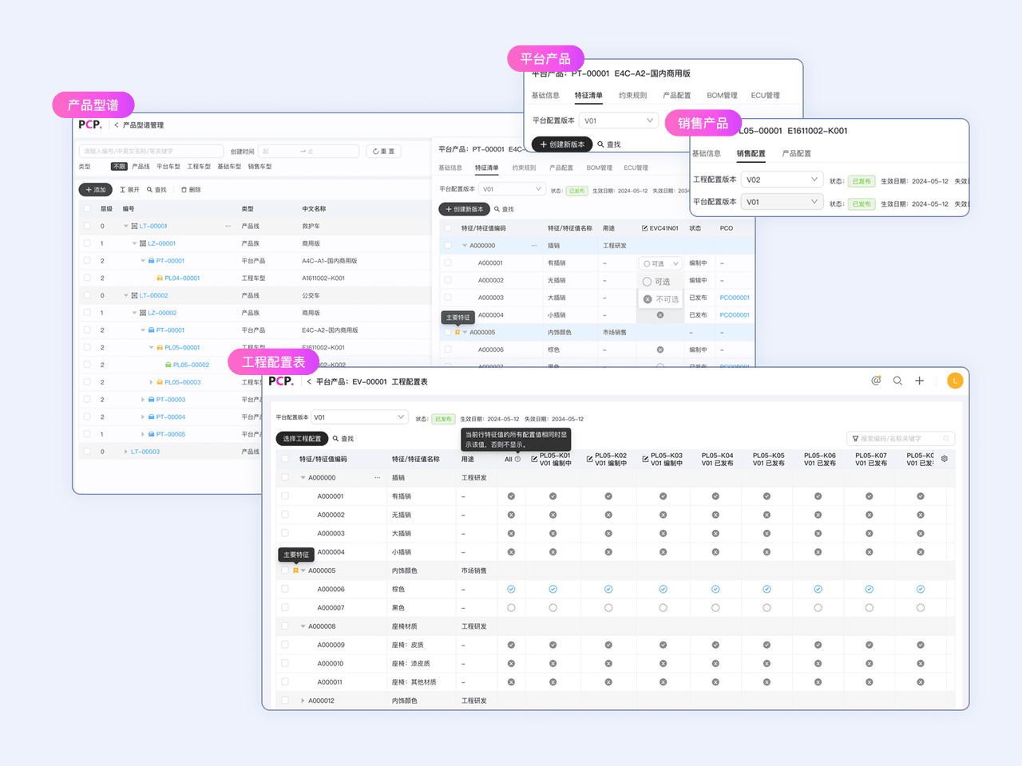
Task: Expand the A000012 feature row
Action: point(303,701)
